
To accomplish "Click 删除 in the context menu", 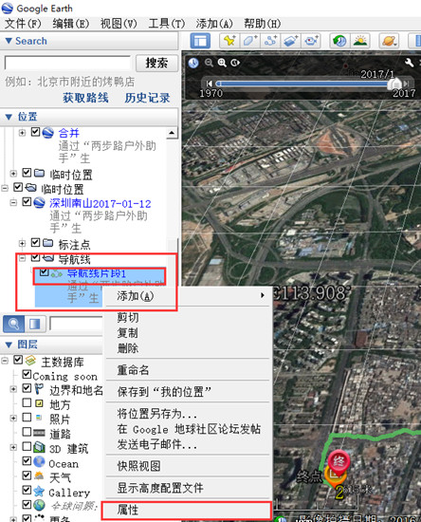I will tap(189, 348).
